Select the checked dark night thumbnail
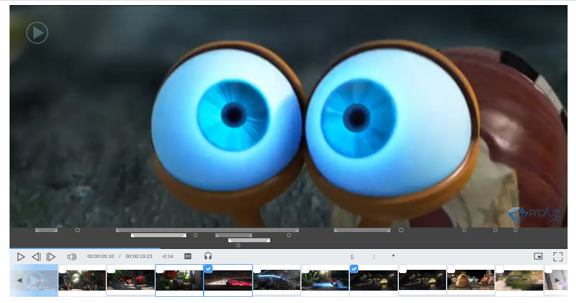576x303 pixels. pos(373,281)
